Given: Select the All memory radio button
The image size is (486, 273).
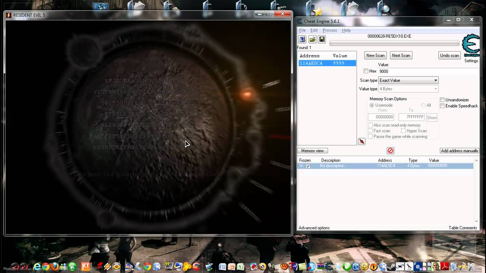Looking at the screenshot, I should (x=423, y=105).
